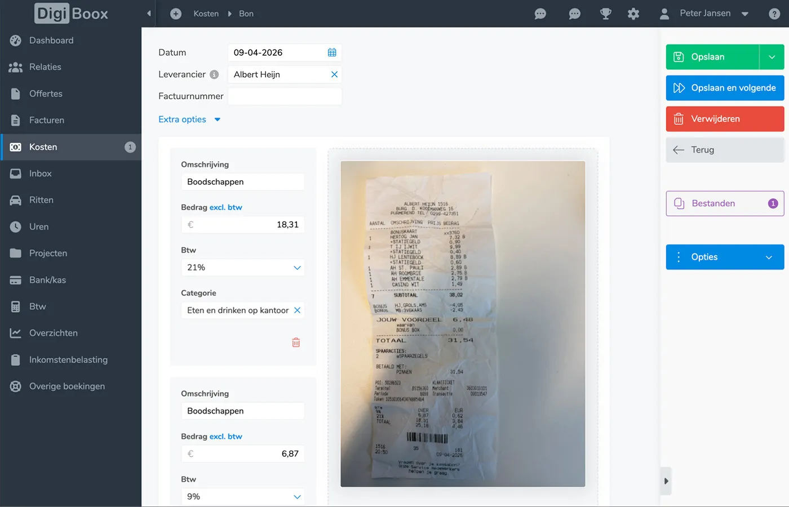Open Bank/kas from sidebar menu
The width and height of the screenshot is (789, 507).
(47, 280)
